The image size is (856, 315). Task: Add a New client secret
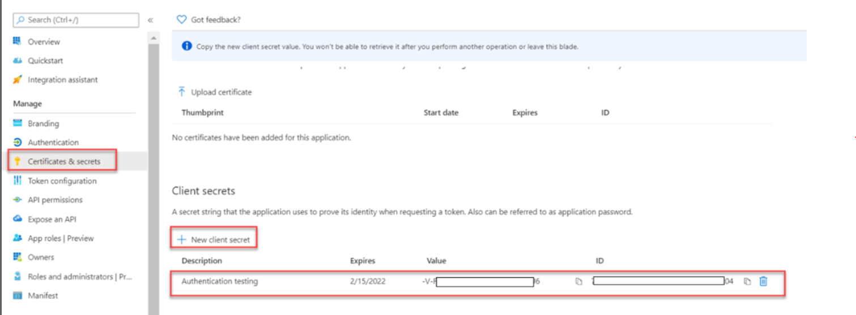coord(214,240)
